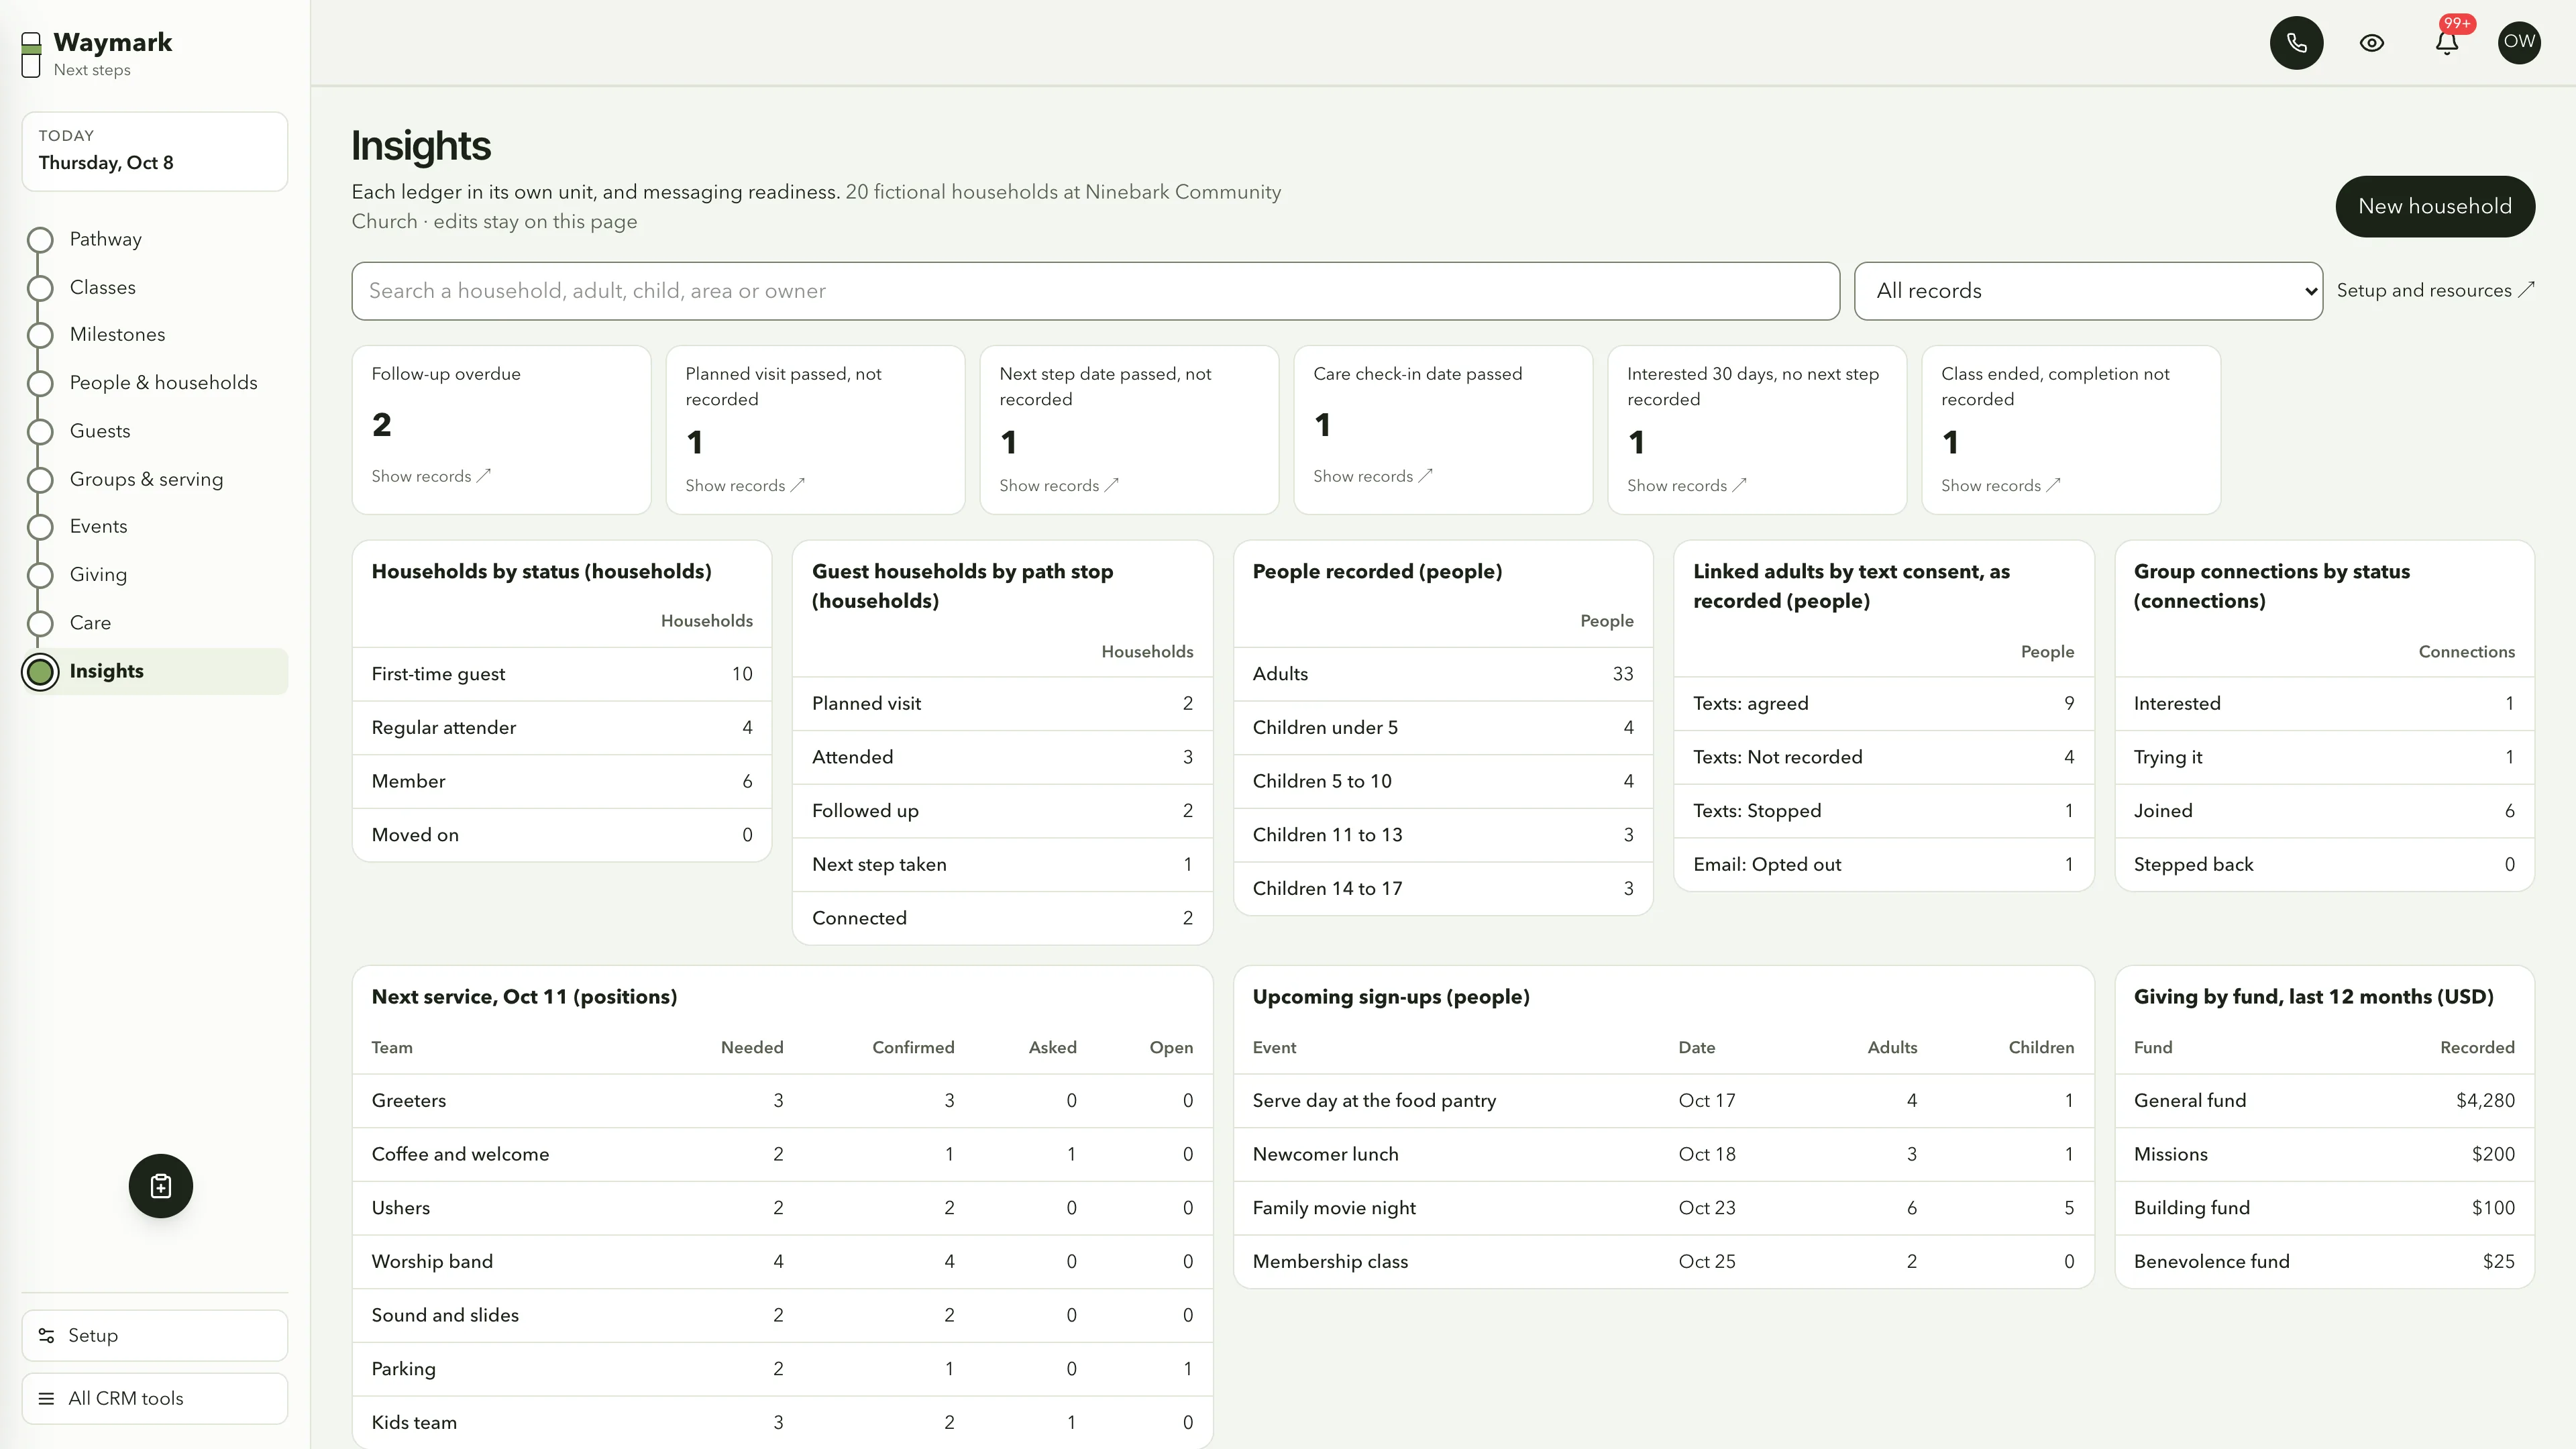Image resolution: width=2576 pixels, height=1449 pixels.
Task: Show records for Class ended card
Action: [x=2001, y=486]
